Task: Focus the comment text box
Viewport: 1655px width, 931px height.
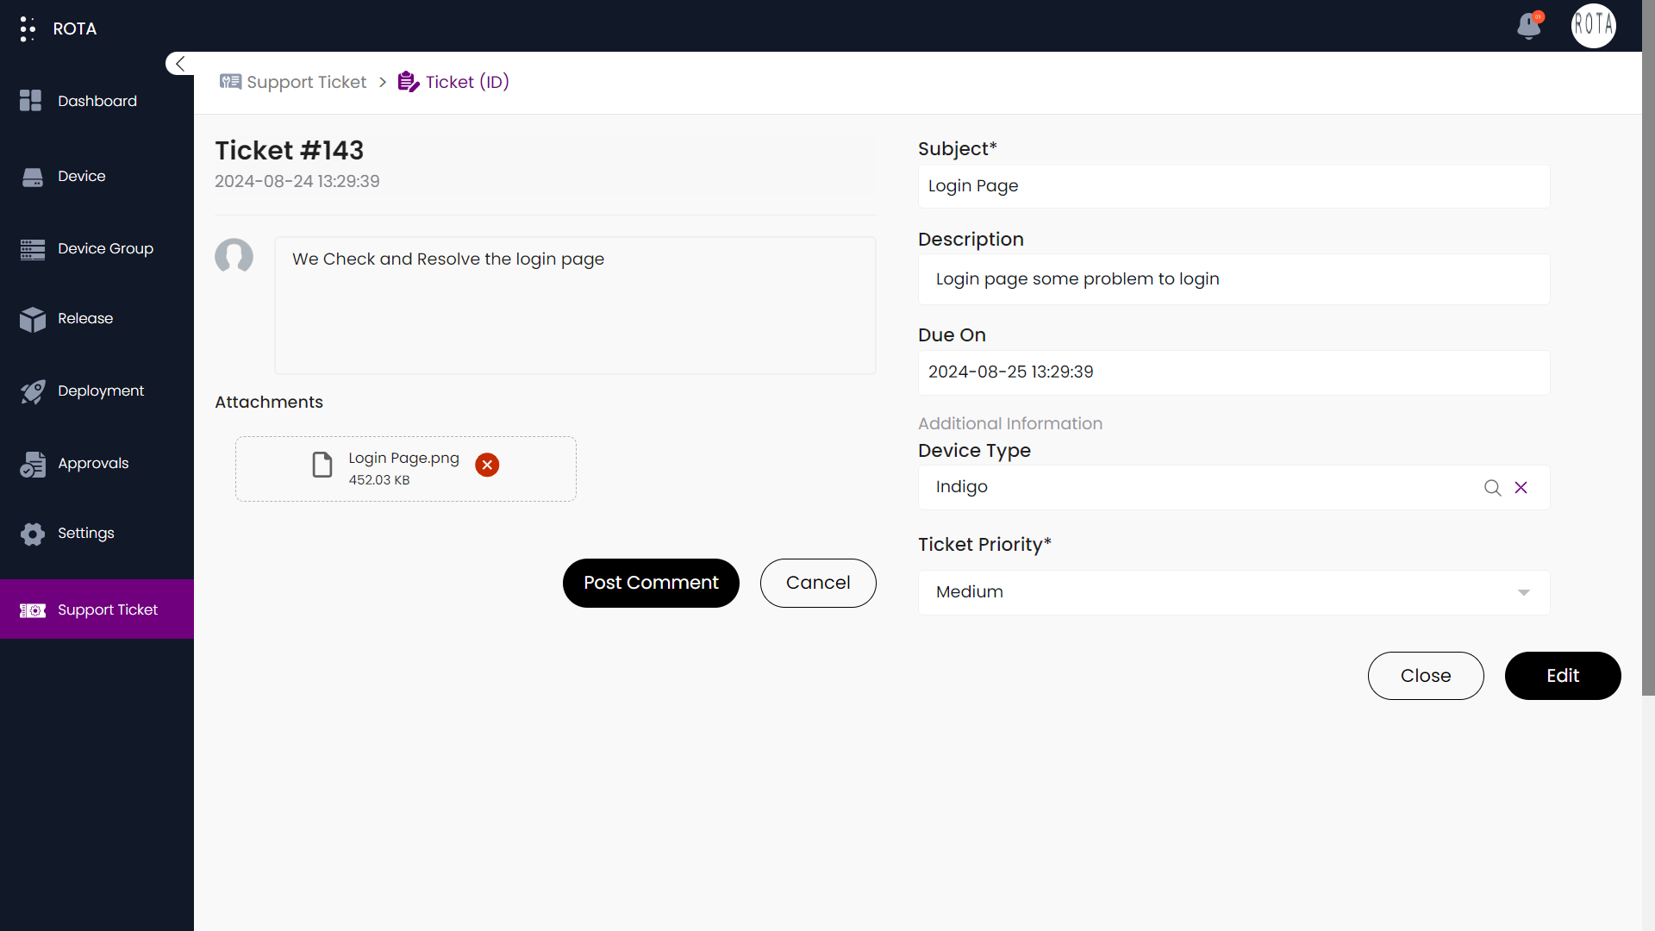Action: (575, 305)
